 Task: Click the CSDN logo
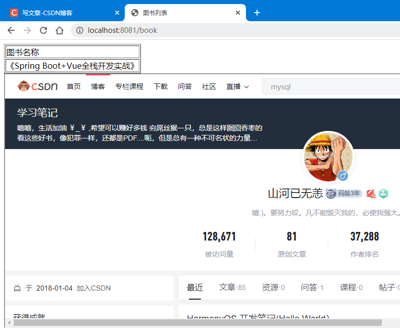[x=37, y=86]
